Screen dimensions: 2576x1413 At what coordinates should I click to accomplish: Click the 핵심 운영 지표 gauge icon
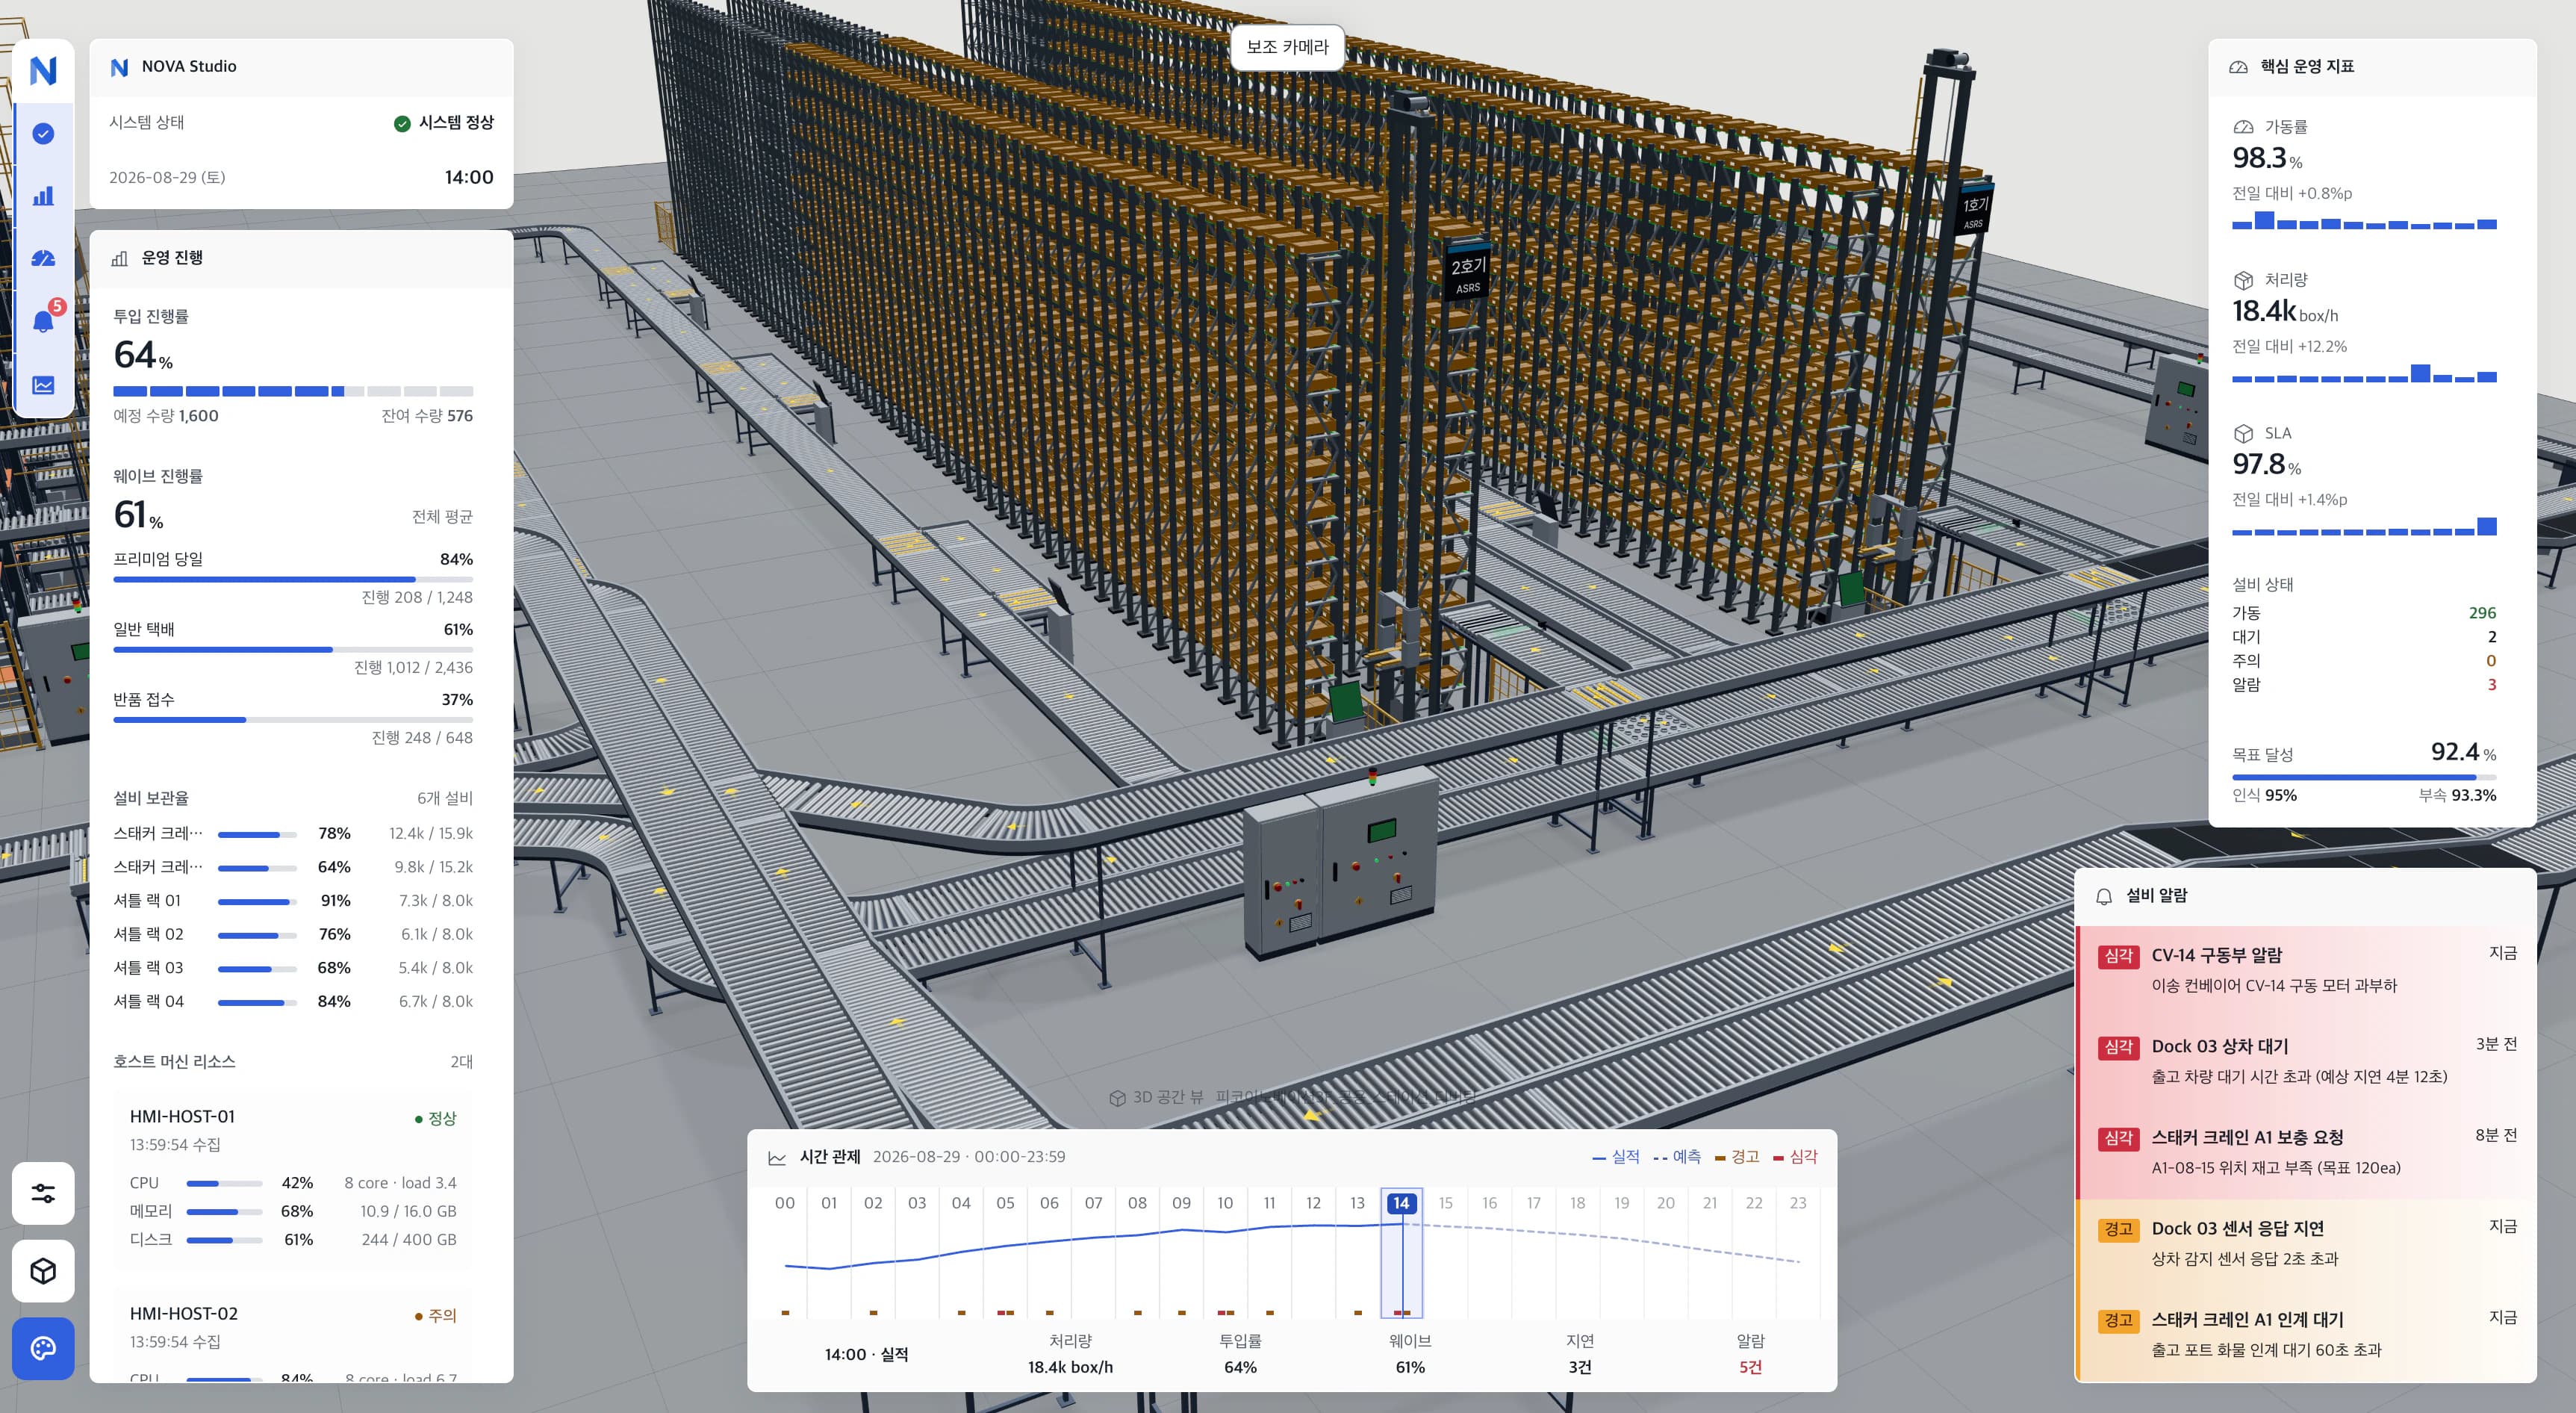pos(2239,67)
